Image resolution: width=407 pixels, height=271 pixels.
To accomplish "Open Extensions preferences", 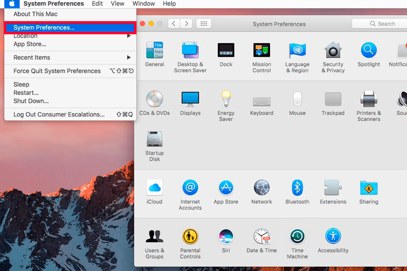I will 333,192.
